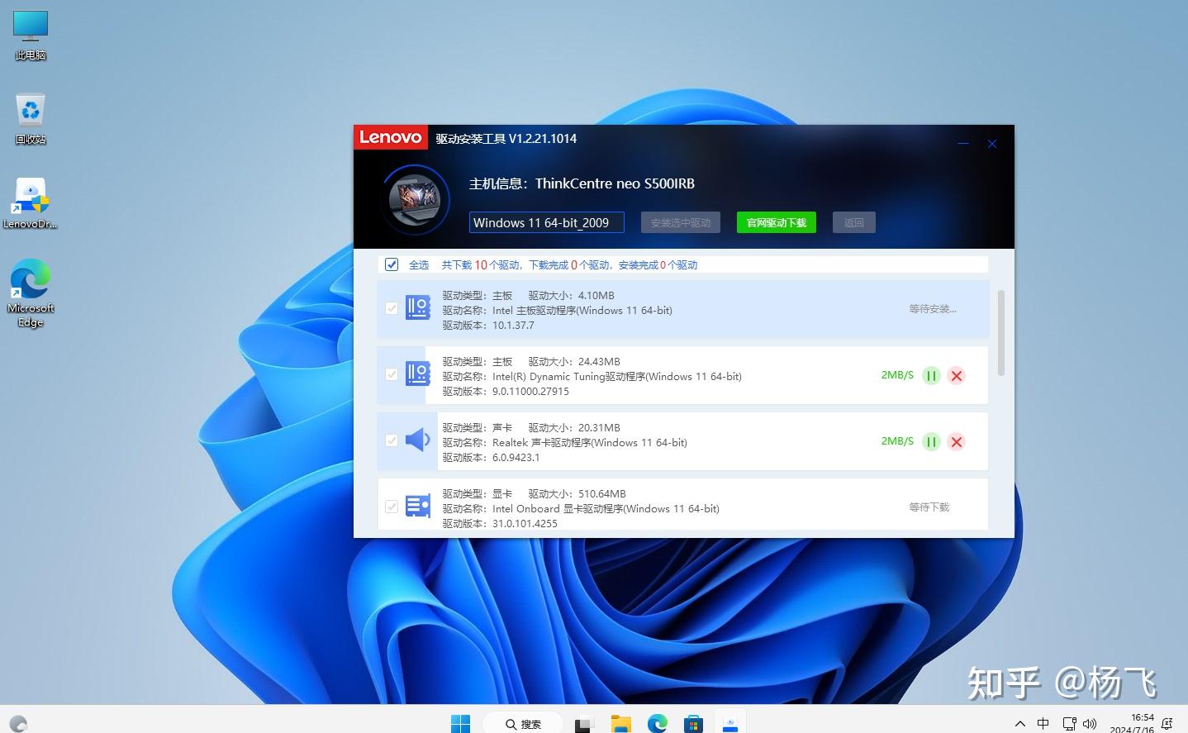
Task: Click the Lenovo logo in the title bar
Action: 390,137
